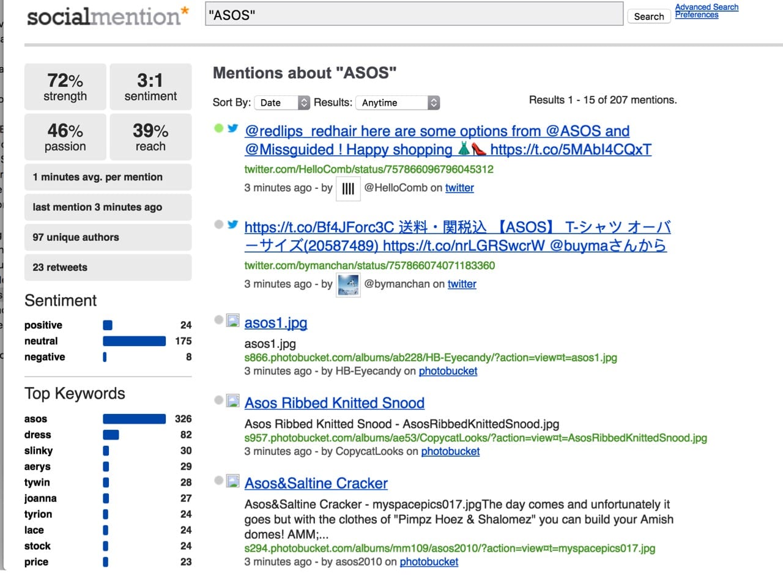Click the socialmention logo
The width and height of the screenshot is (783, 587).
pos(108,16)
